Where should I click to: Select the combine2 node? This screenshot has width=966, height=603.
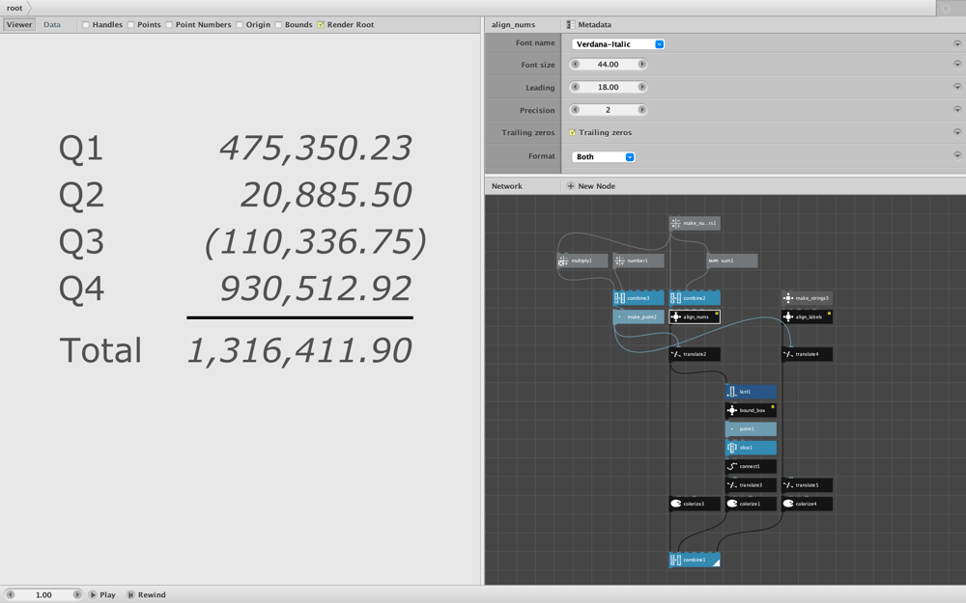coord(695,298)
